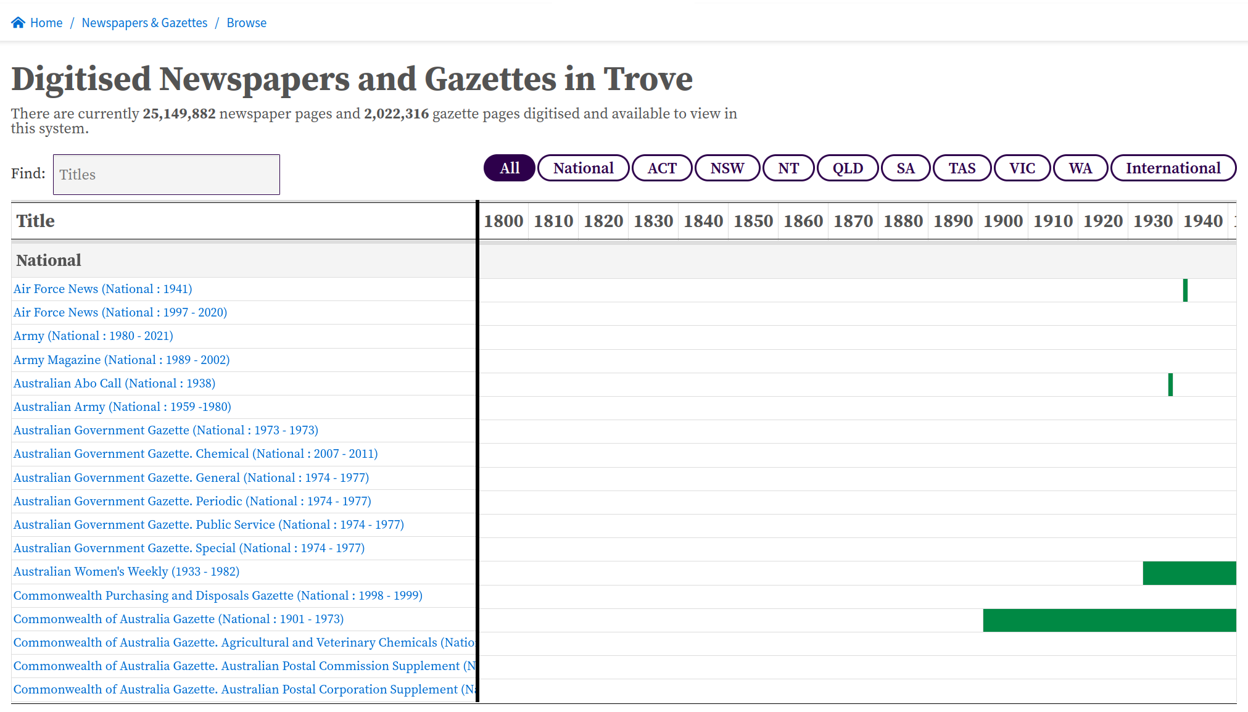Open Commonwealth Purchasing and Disposals Gazette link
The height and width of the screenshot is (712, 1248).
pos(218,595)
